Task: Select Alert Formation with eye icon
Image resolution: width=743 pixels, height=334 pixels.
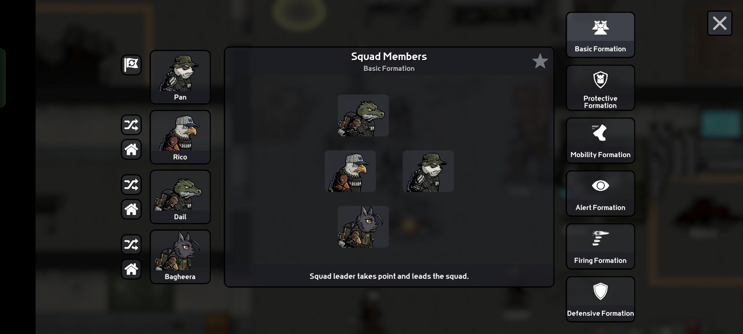Action: (600, 194)
